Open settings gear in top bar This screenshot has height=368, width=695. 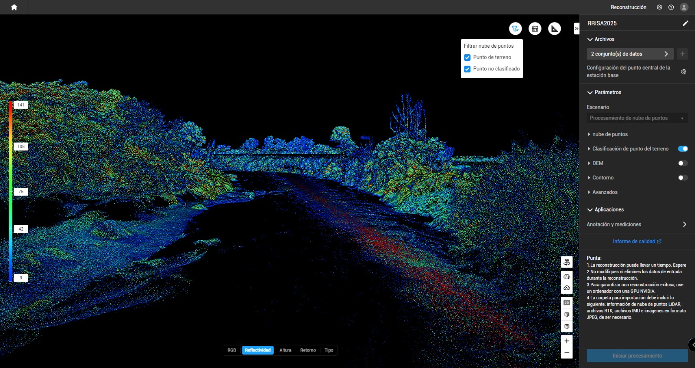coord(659,7)
